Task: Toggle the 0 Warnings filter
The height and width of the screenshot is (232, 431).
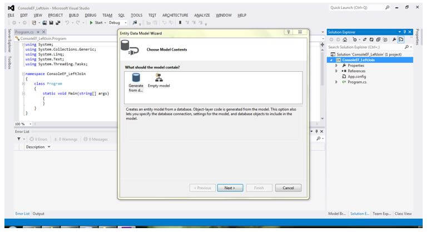Action: [66, 139]
